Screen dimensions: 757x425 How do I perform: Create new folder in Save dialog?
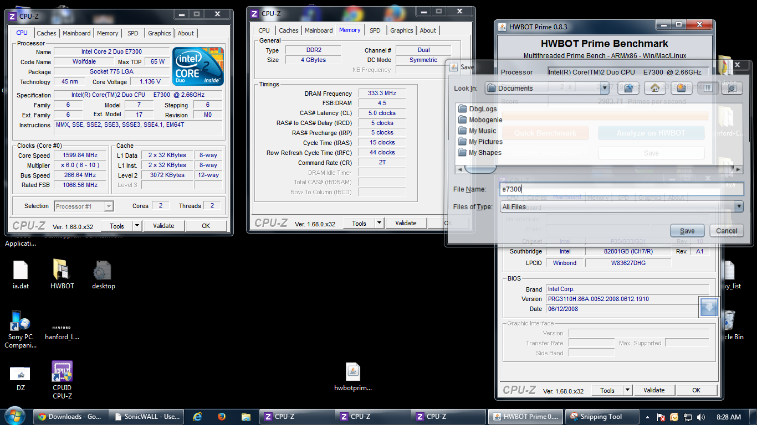[681, 88]
